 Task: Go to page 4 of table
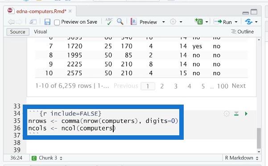pos(189,86)
